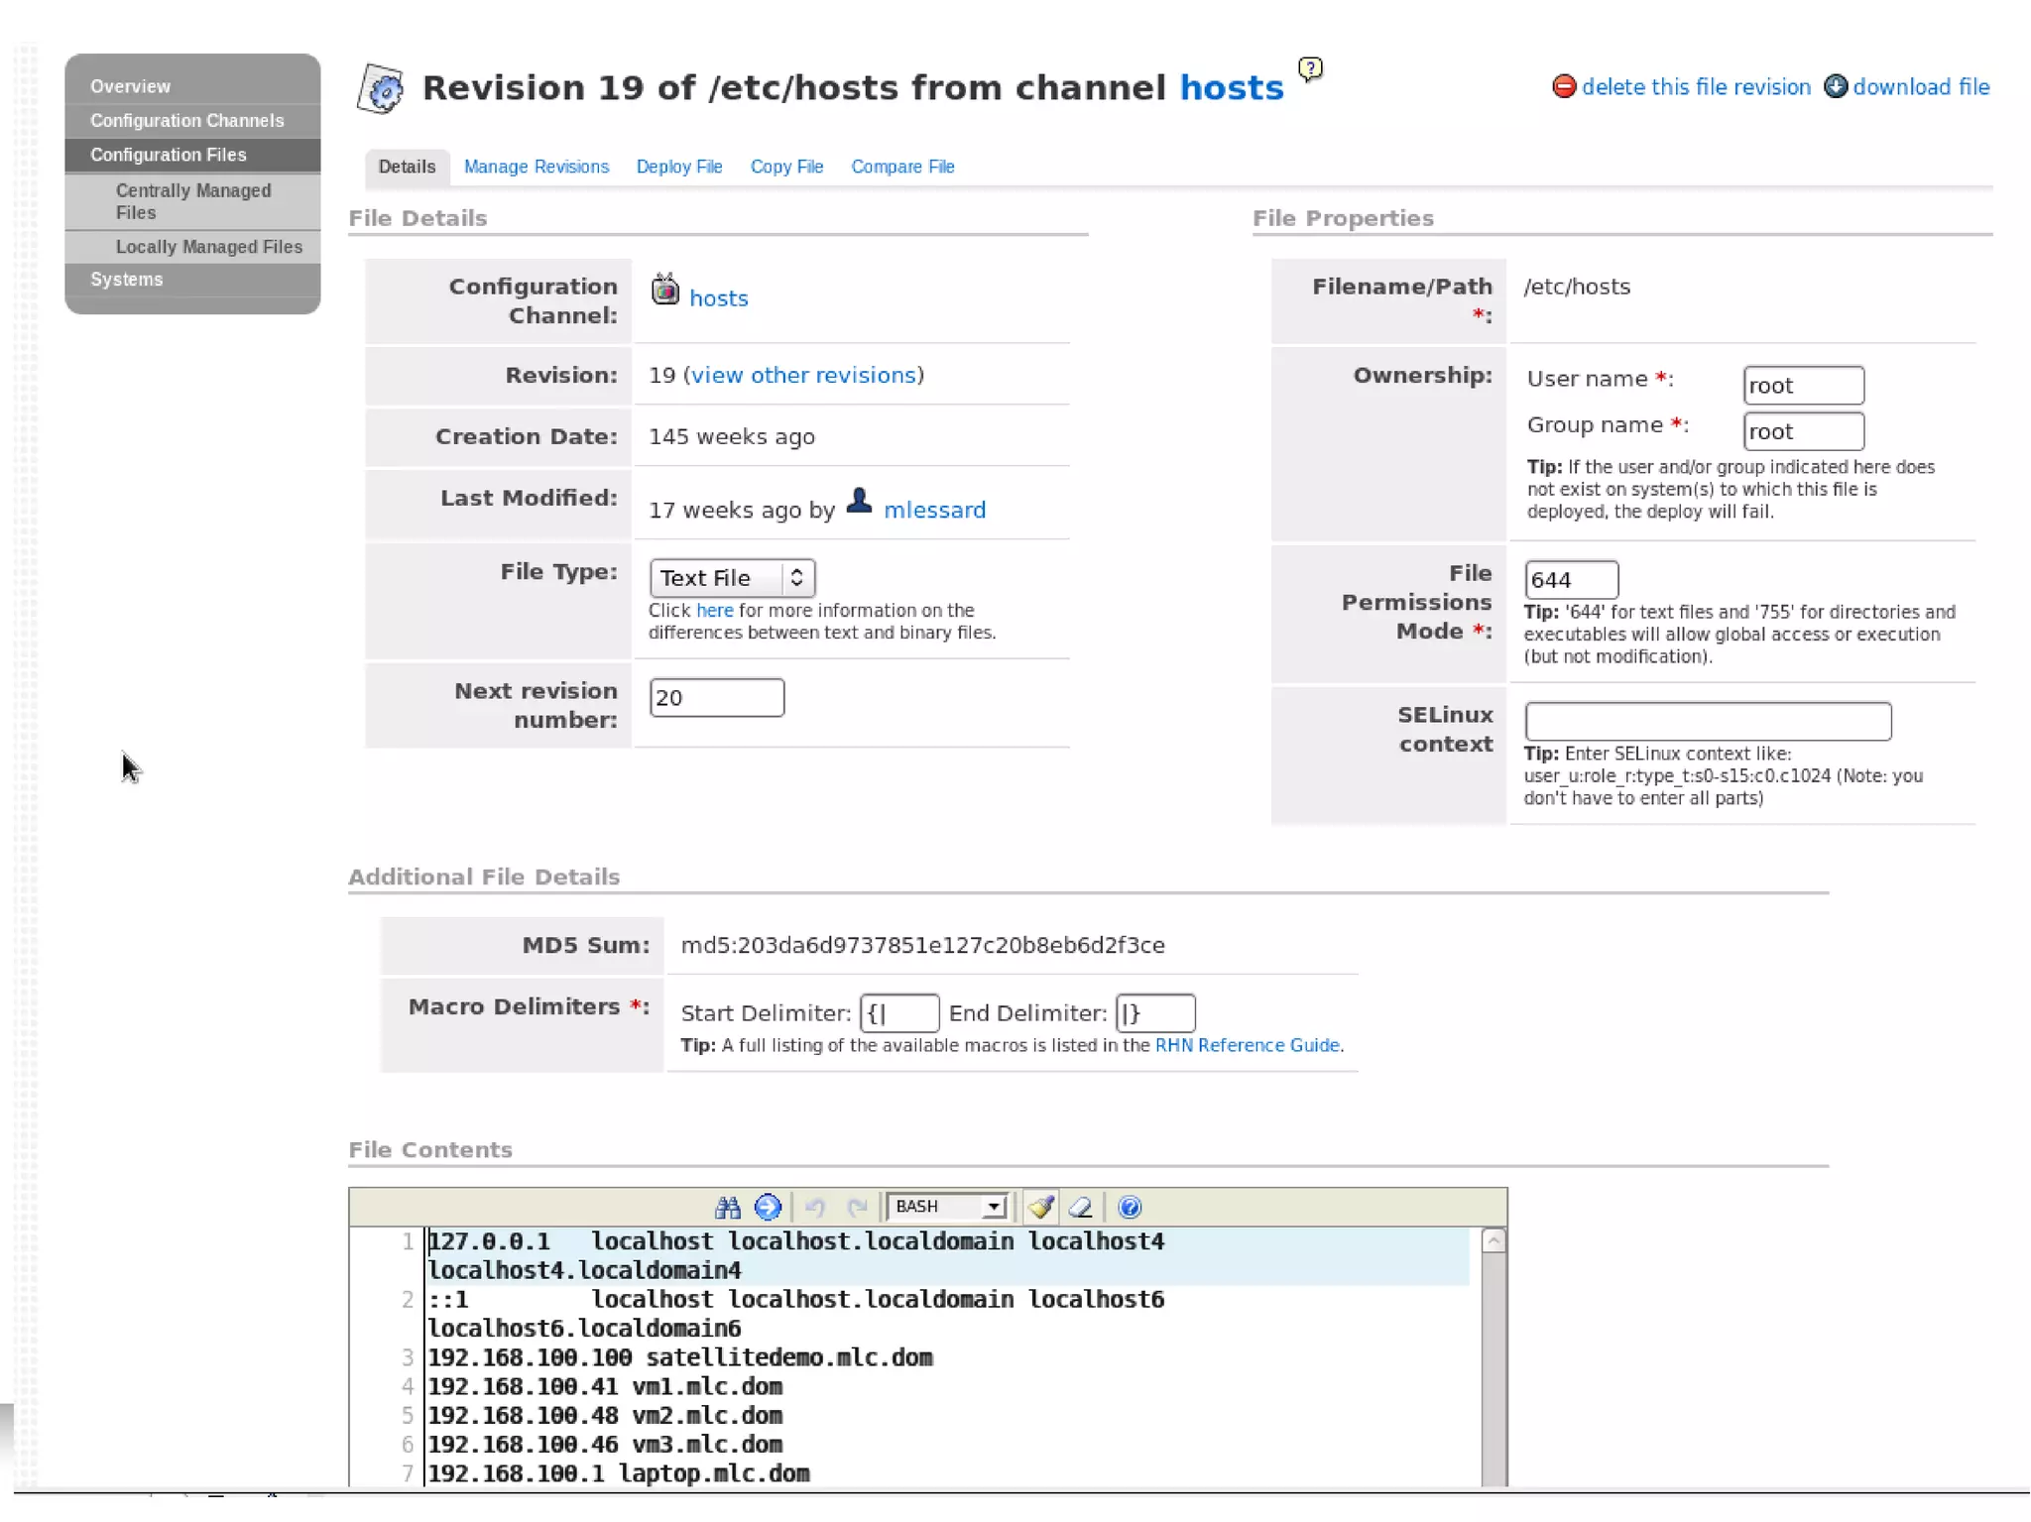Click the help bubble icon beside page title
The width and height of the screenshot is (2031, 1522).
pos(1310,69)
